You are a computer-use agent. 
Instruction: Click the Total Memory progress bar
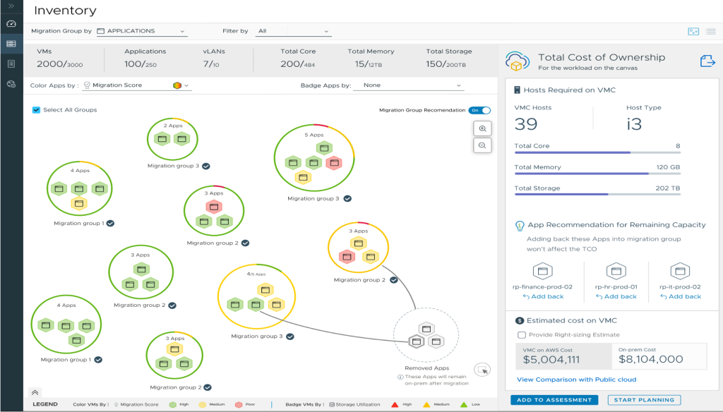point(597,174)
